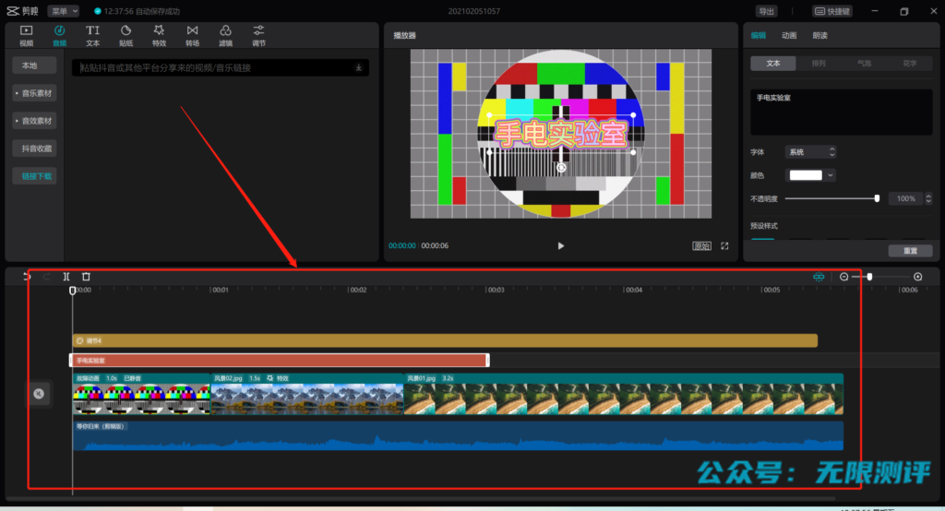
Task: Open the 菜单 menu dropdown
Action: 63,11
